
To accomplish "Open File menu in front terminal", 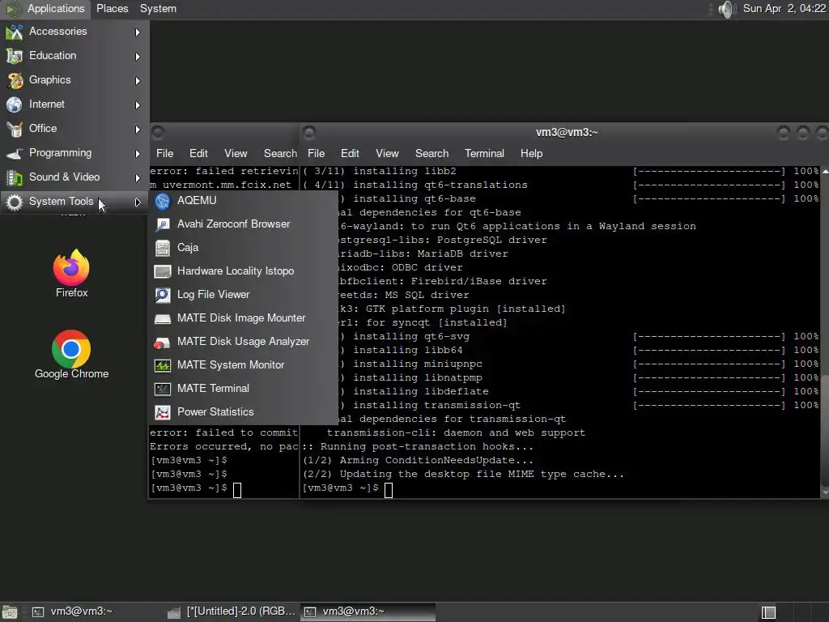I will (317, 153).
